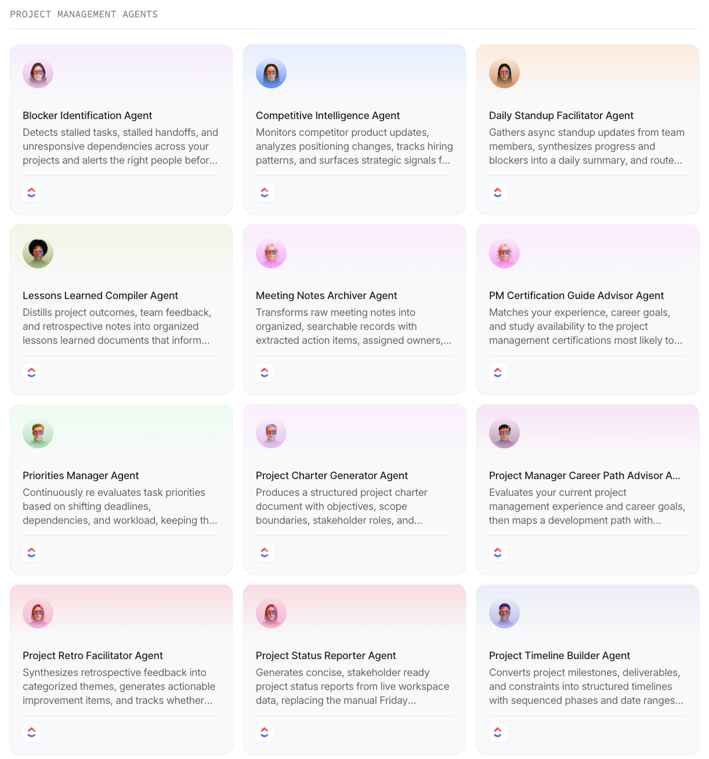Click the ClickUp logo on Project Status Reporter card

(x=265, y=732)
